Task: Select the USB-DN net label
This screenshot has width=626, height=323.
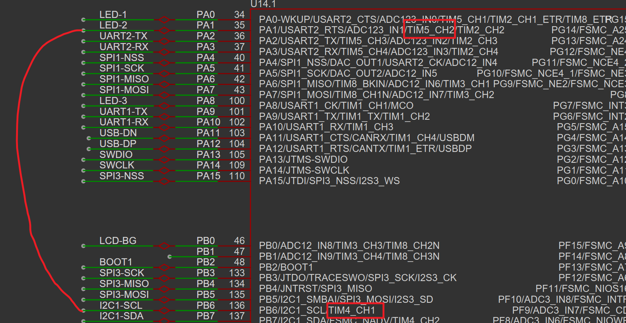Action: pos(118,133)
